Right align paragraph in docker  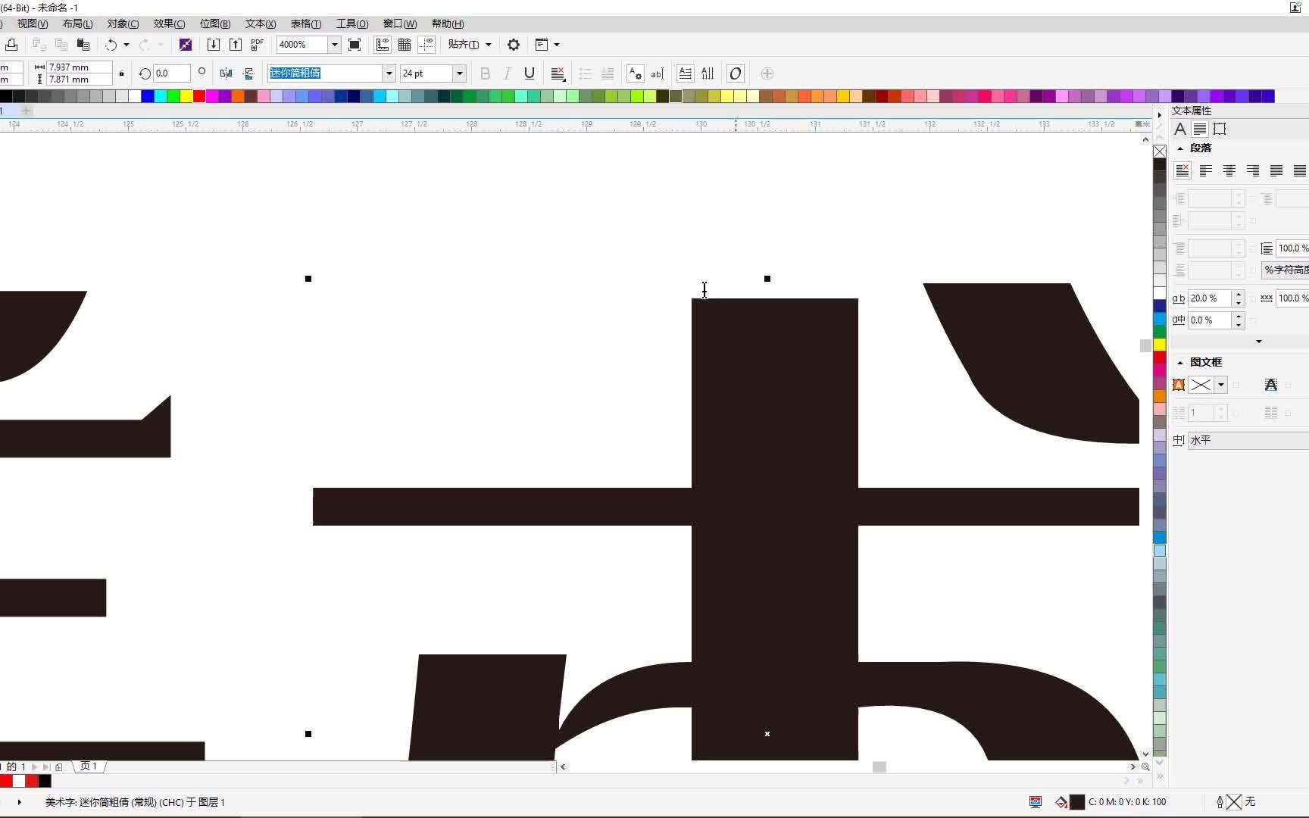1253,170
